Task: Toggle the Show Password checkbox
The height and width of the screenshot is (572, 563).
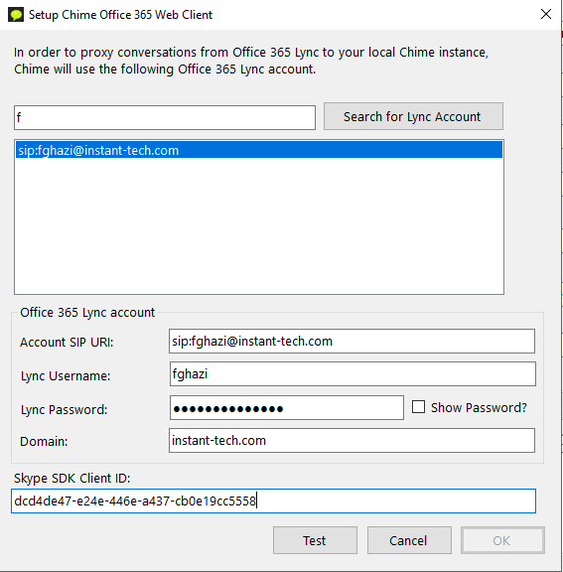Action: (x=418, y=407)
